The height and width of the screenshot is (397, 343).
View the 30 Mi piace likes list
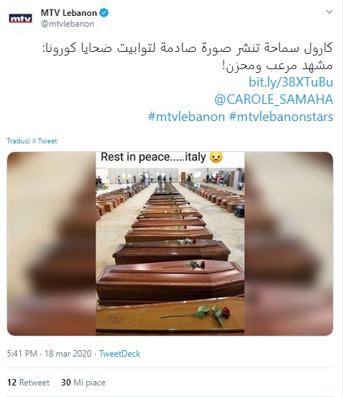pos(83,382)
